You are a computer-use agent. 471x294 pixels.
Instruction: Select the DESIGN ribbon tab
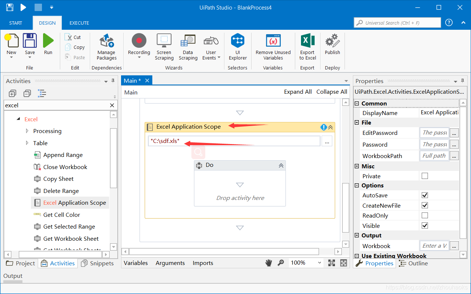tap(47, 23)
